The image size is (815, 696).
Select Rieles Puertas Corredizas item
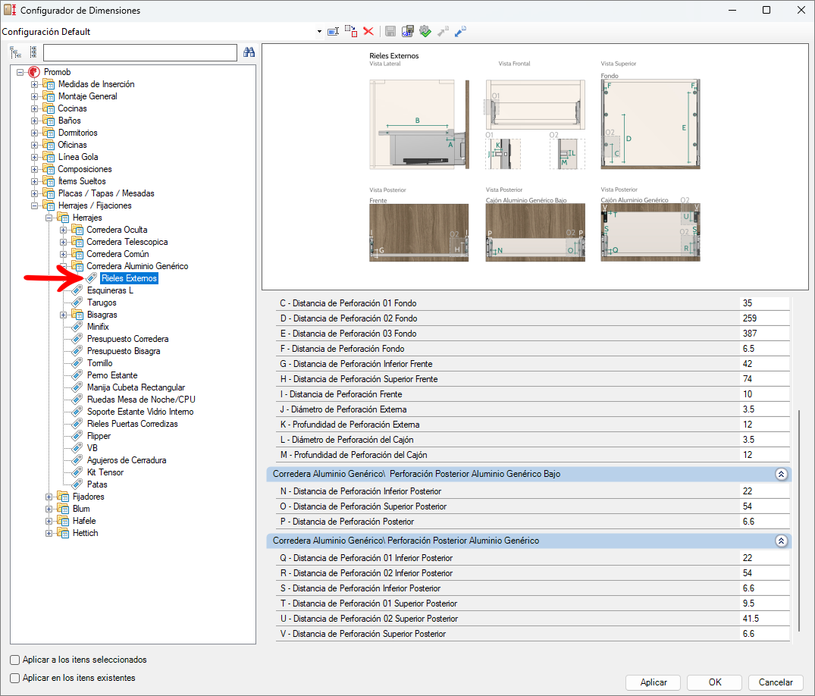pos(133,424)
